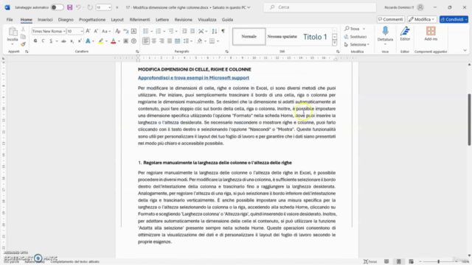
Task: Open the Editor pen icon
Action: pos(405,31)
